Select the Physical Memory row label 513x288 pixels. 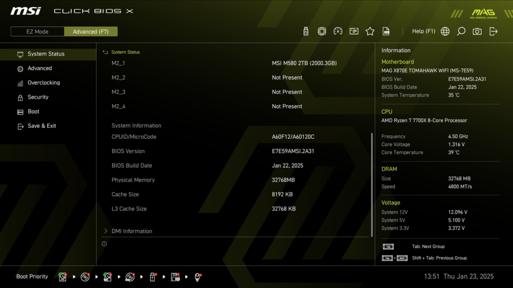click(133, 180)
